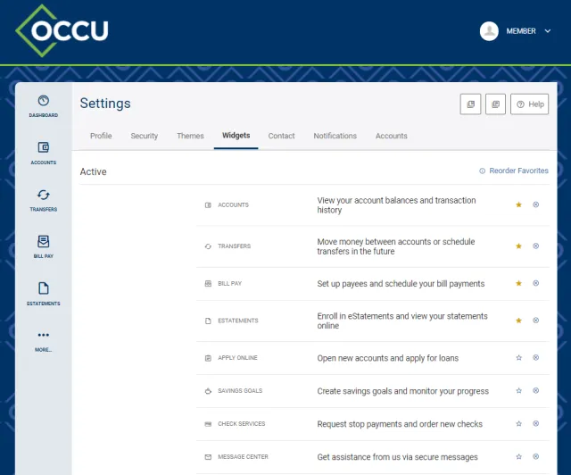This screenshot has height=475, width=571.
Task: Favorite the Message Center widget star
Action: coord(518,457)
